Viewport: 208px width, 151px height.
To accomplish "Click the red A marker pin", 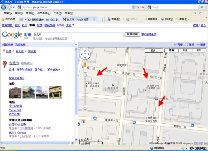I will click(x=5, y=64).
